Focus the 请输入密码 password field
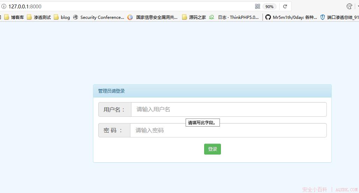359x193 pixels. (228, 130)
